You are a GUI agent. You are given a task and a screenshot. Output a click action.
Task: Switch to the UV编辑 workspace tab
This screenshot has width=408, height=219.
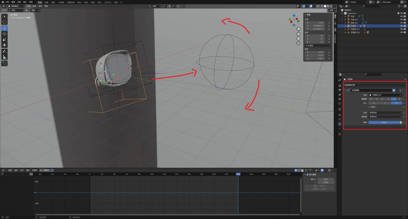pos(61,2)
